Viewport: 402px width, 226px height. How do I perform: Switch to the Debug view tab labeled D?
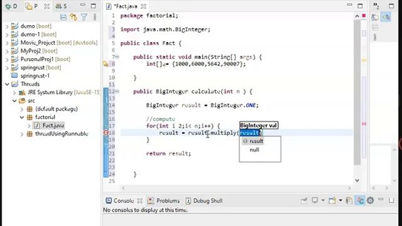(11, 6)
